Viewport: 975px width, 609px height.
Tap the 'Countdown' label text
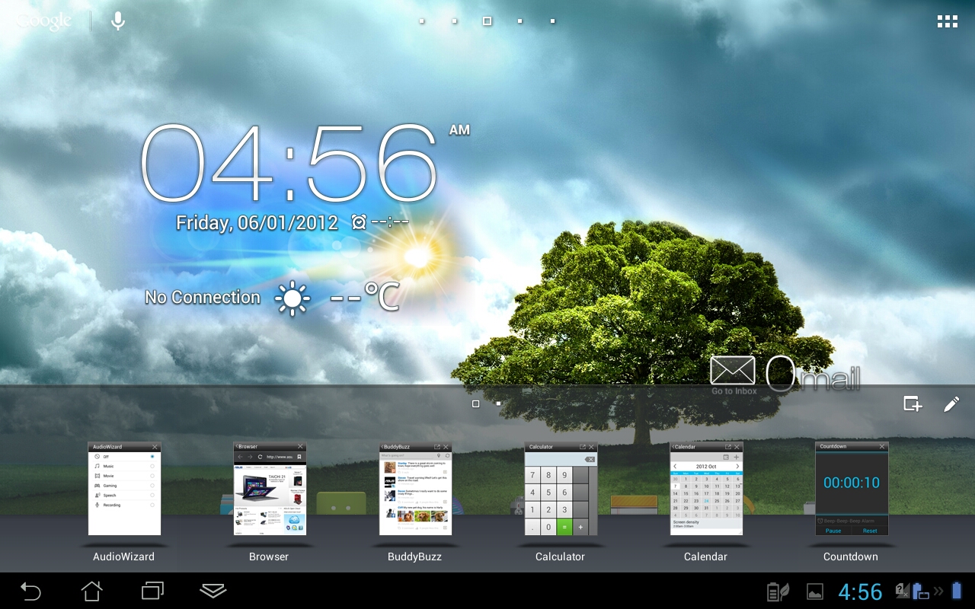tap(851, 556)
